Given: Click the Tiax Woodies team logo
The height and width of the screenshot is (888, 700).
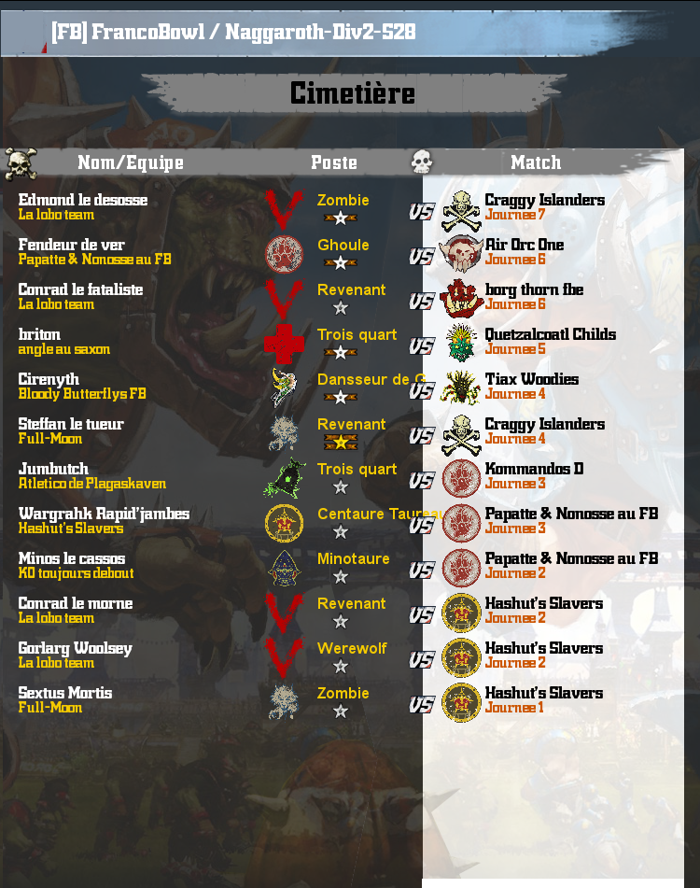Looking at the screenshot, I should (461, 388).
